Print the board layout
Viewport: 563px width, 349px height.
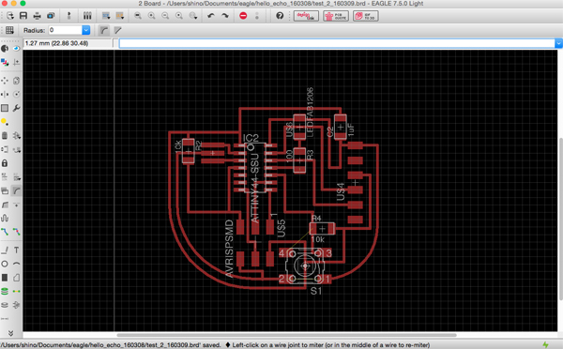[37, 16]
